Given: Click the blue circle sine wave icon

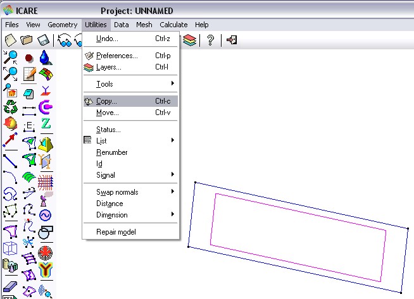Looking at the screenshot, I should click(x=46, y=215).
